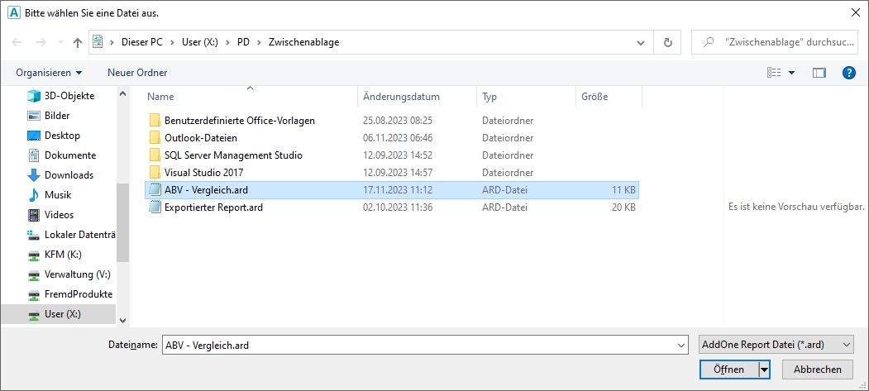Expand the file type filter AddOne Report Datei
The height and width of the screenshot is (391, 869).
[775, 345]
